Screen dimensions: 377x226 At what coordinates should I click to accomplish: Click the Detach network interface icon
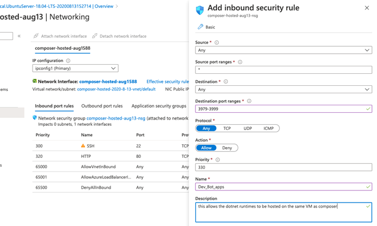click(x=94, y=36)
